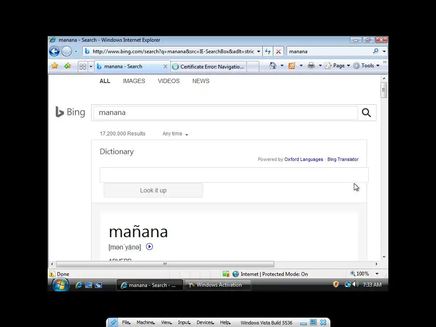The width and height of the screenshot is (436, 327).
Task: Click the Bing magnifier search button
Action: (x=366, y=112)
